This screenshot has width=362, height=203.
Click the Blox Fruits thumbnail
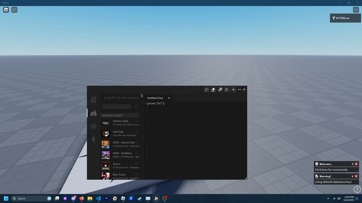106,176
